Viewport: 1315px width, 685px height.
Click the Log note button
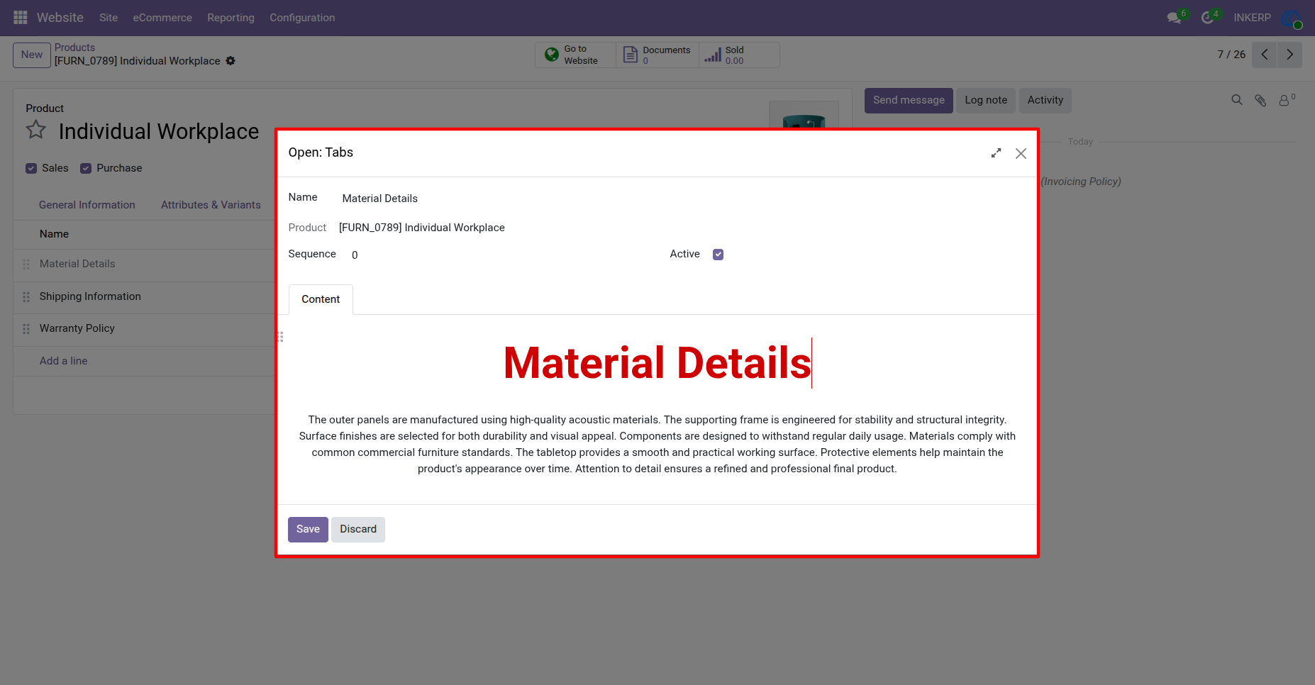pyautogui.click(x=986, y=100)
